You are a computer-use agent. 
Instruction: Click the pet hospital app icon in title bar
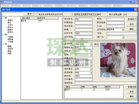[2, 2]
